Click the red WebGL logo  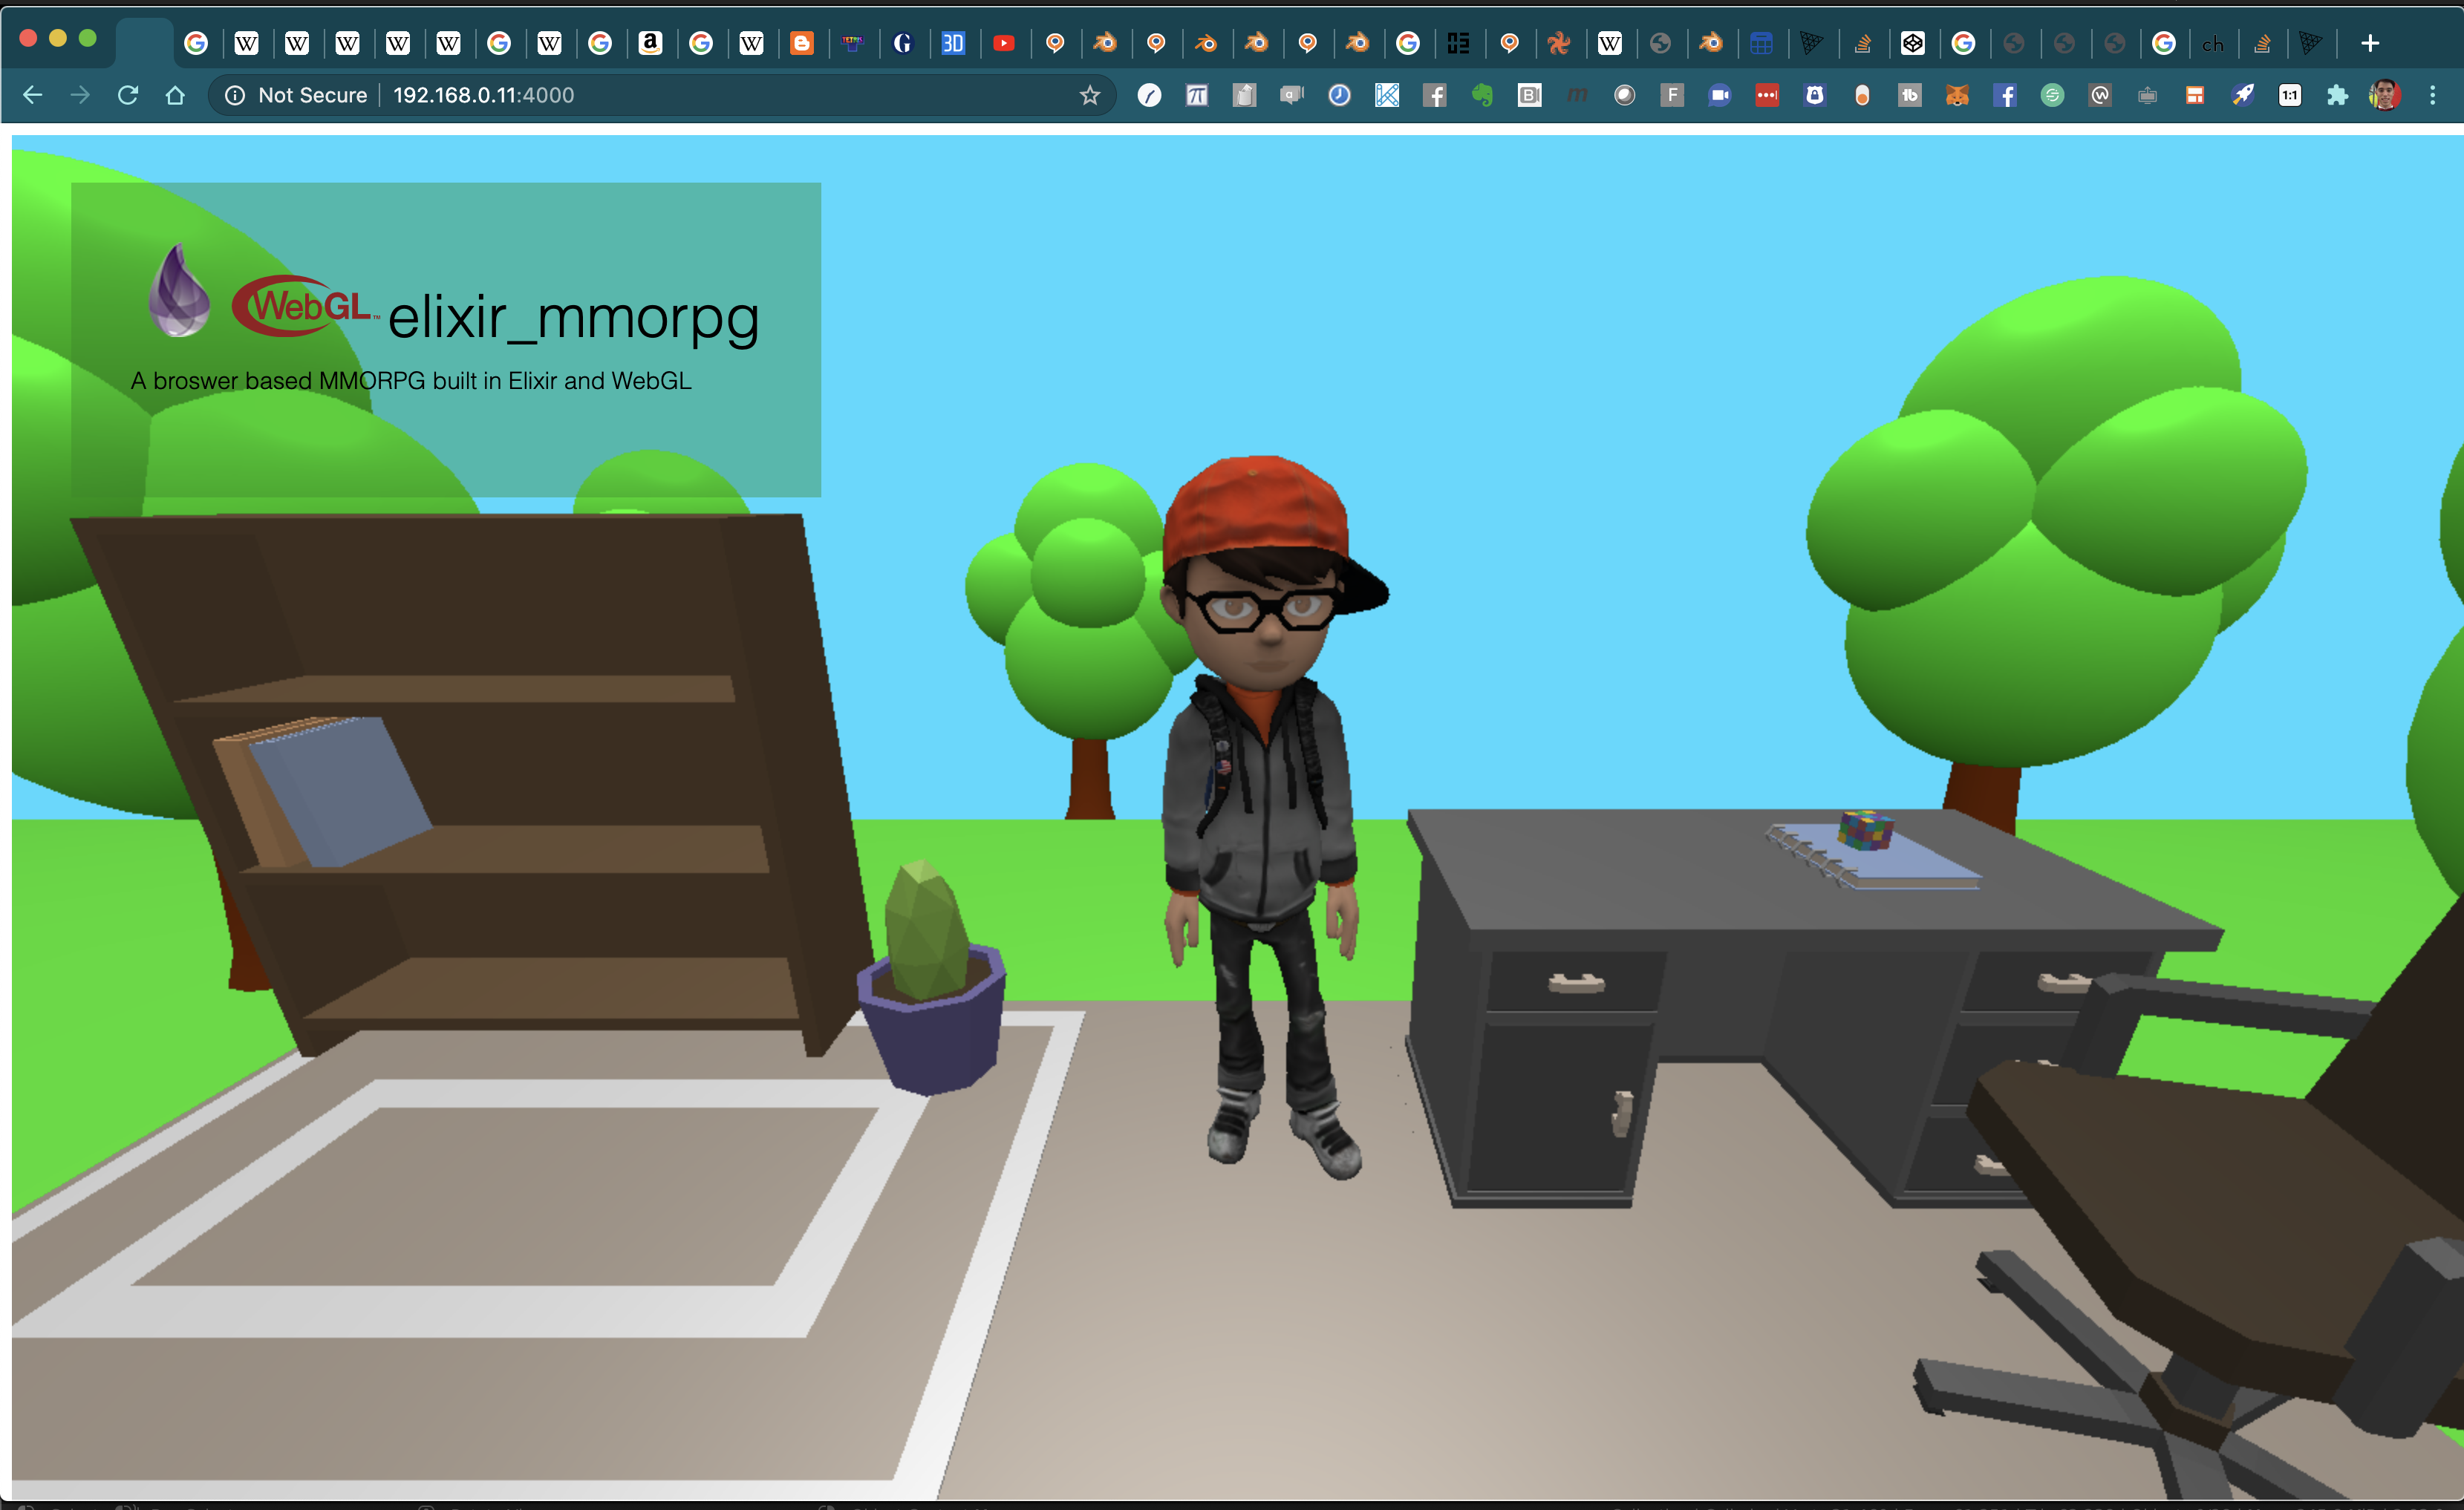point(305,305)
